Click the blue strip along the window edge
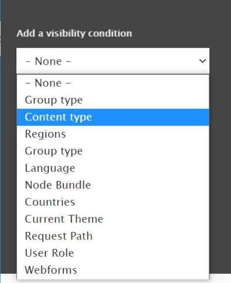The width and height of the screenshot is (231, 283). (x=0, y=141)
